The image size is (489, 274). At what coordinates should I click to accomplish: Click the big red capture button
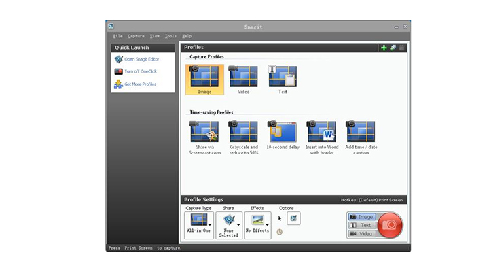tap(390, 225)
